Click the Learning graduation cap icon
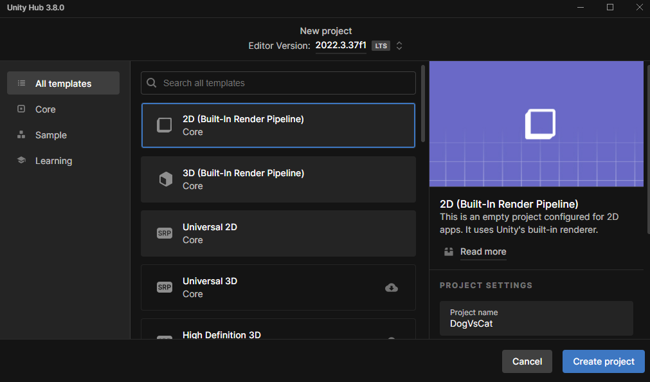Viewport: 650px width, 382px height. (x=21, y=160)
